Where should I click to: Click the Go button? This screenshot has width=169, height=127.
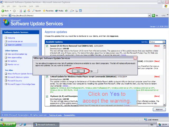155,16
